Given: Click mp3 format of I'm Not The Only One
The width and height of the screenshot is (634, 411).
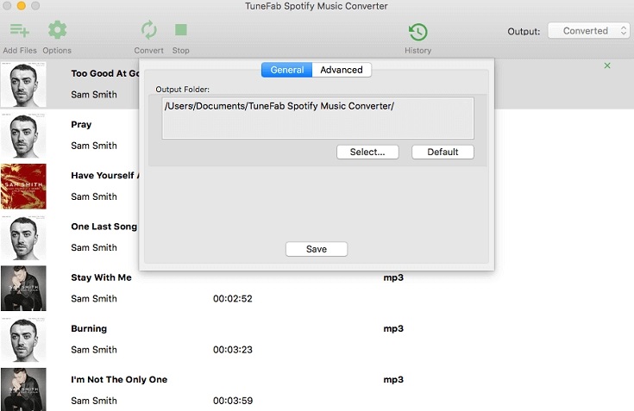Looking at the screenshot, I should [x=393, y=379].
